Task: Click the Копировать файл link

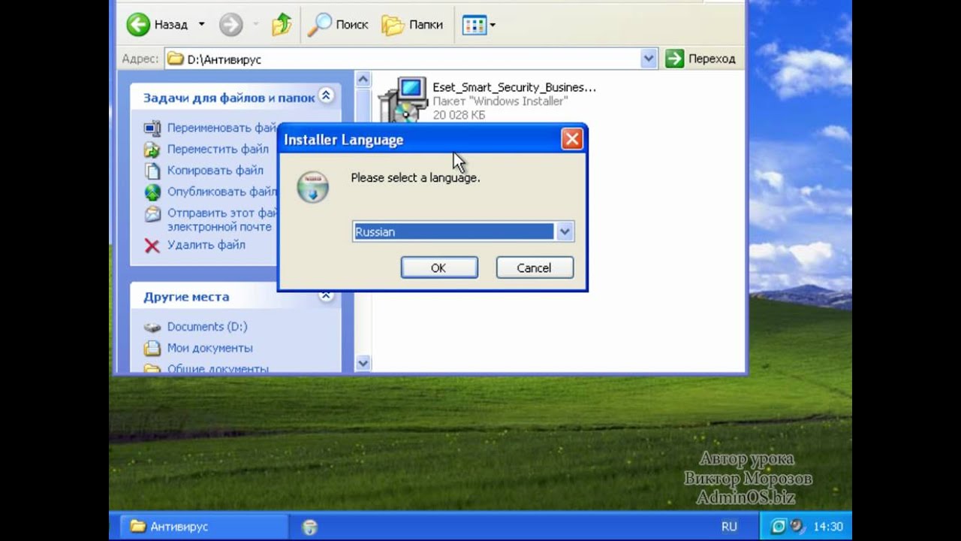Action: point(215,170)
